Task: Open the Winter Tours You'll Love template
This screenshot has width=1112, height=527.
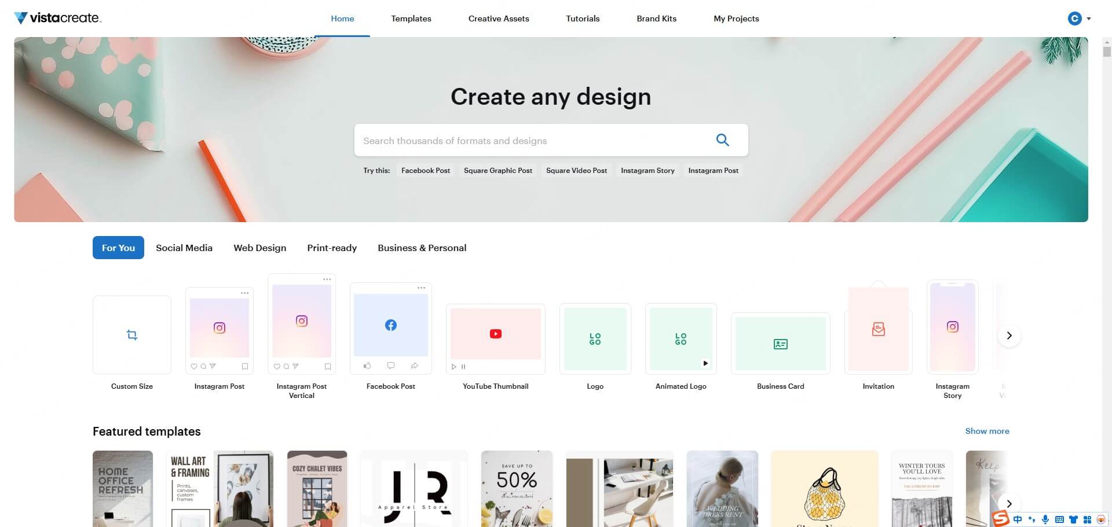Action: point(922,489)
